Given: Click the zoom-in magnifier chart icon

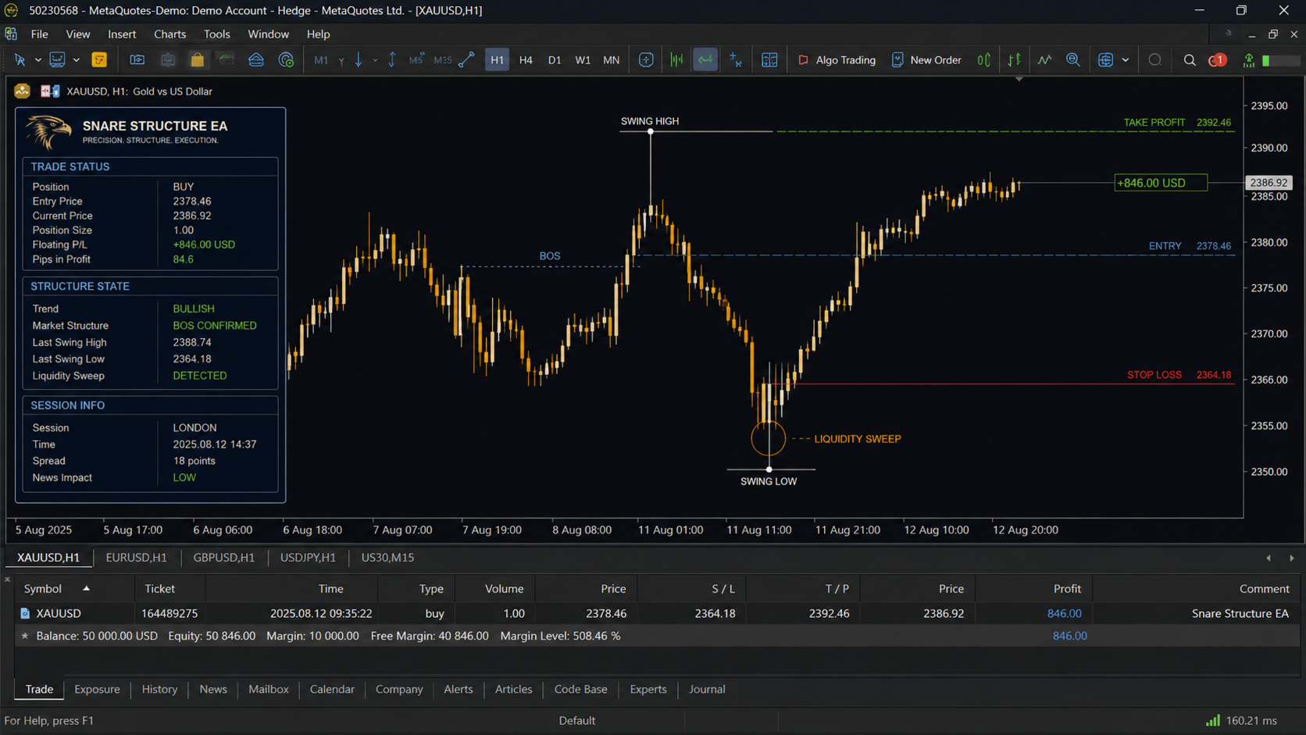Looking at the screenshot, I should tap(1073, 60).
